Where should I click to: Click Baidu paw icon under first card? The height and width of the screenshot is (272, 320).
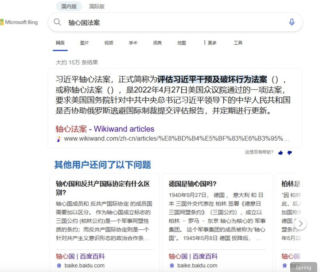pyautogui.click(x=59, y=266)
